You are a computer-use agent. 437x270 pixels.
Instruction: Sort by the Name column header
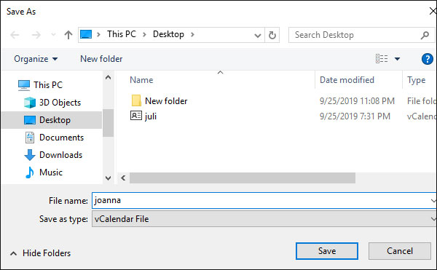pos(141,80)
